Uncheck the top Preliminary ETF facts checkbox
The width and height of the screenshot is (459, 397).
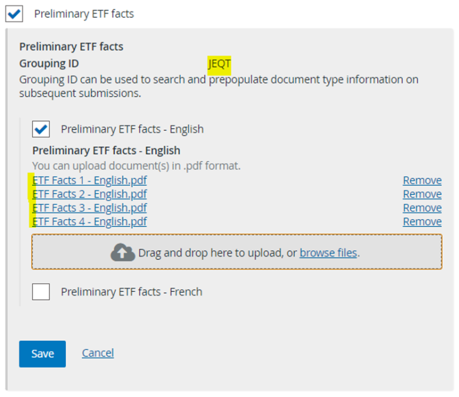[14, 14]
